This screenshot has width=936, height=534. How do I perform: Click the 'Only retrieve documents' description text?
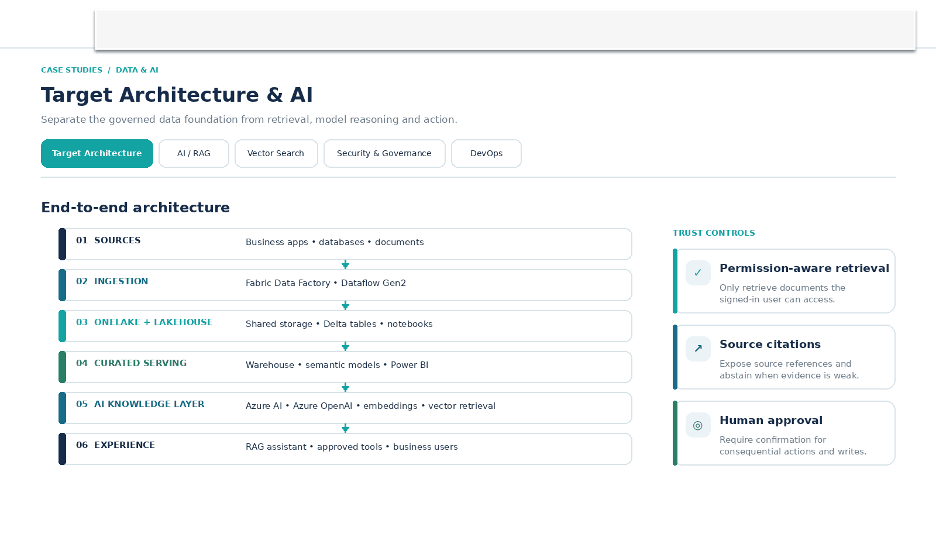782,294
